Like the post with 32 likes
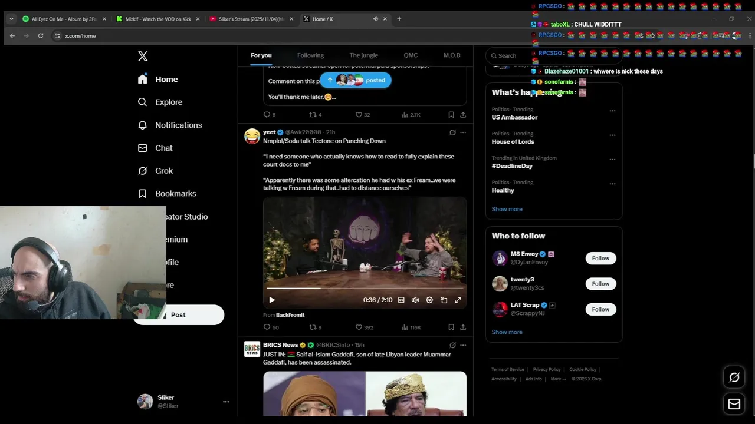 pyautogui.click(x=363, y=115)
